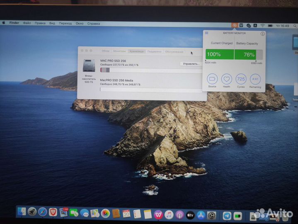
Task: Click the battery status menu bar icon
Action: [x=270, y=25]
